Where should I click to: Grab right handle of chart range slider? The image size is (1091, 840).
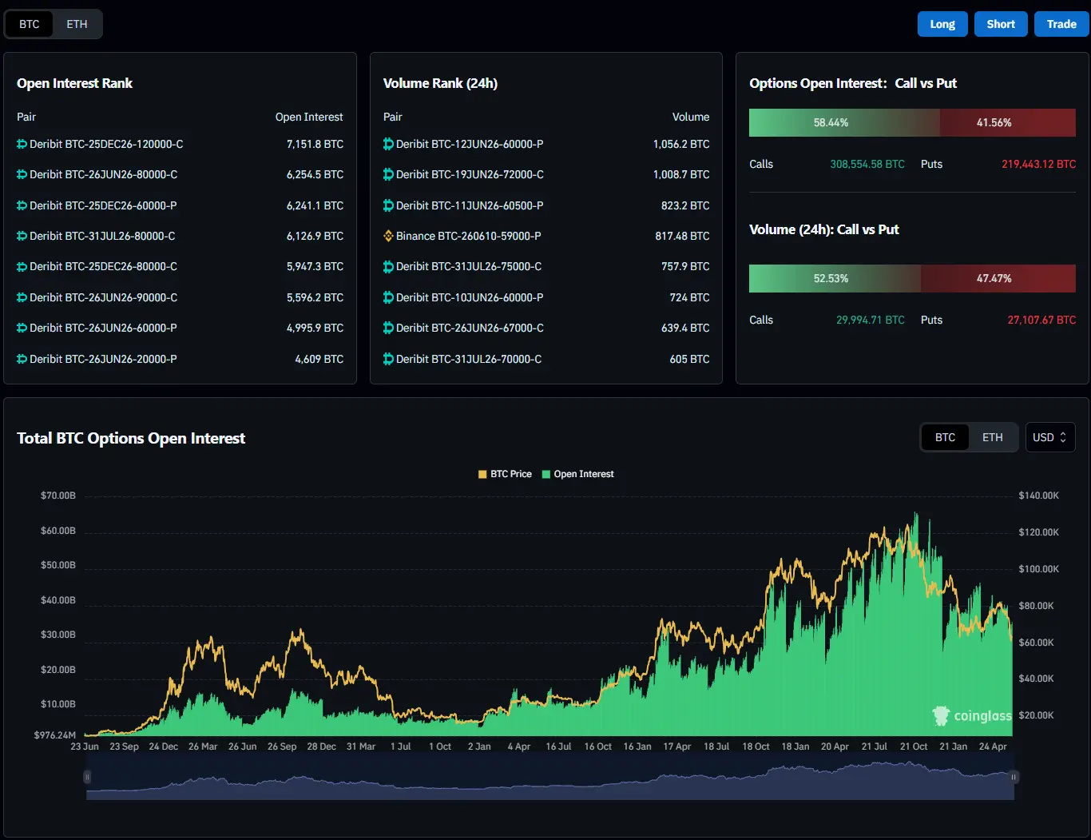coord(1014,777)
